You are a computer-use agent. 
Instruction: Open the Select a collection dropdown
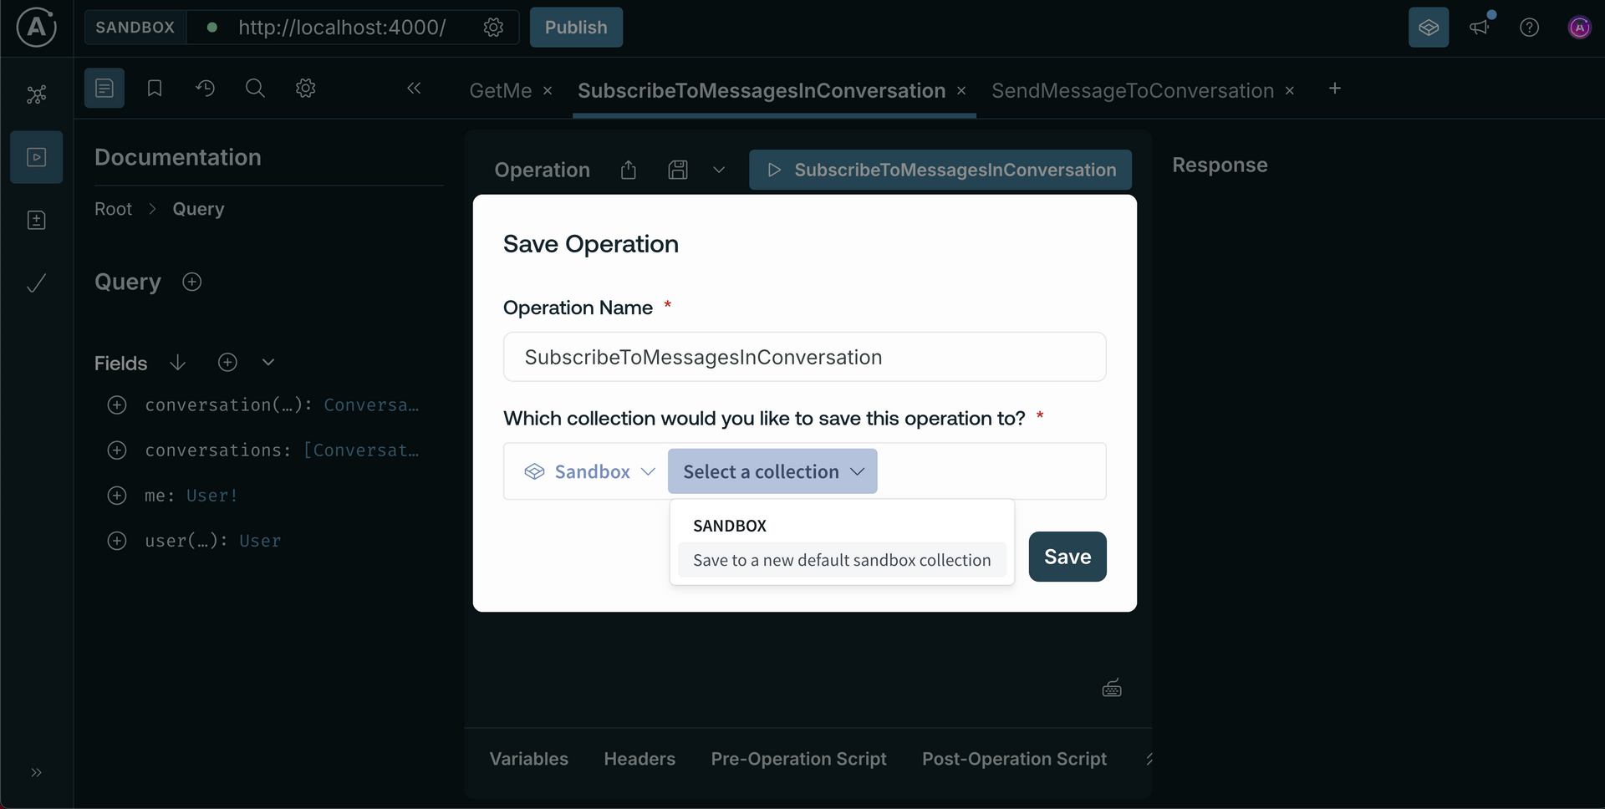coord(772,471)
